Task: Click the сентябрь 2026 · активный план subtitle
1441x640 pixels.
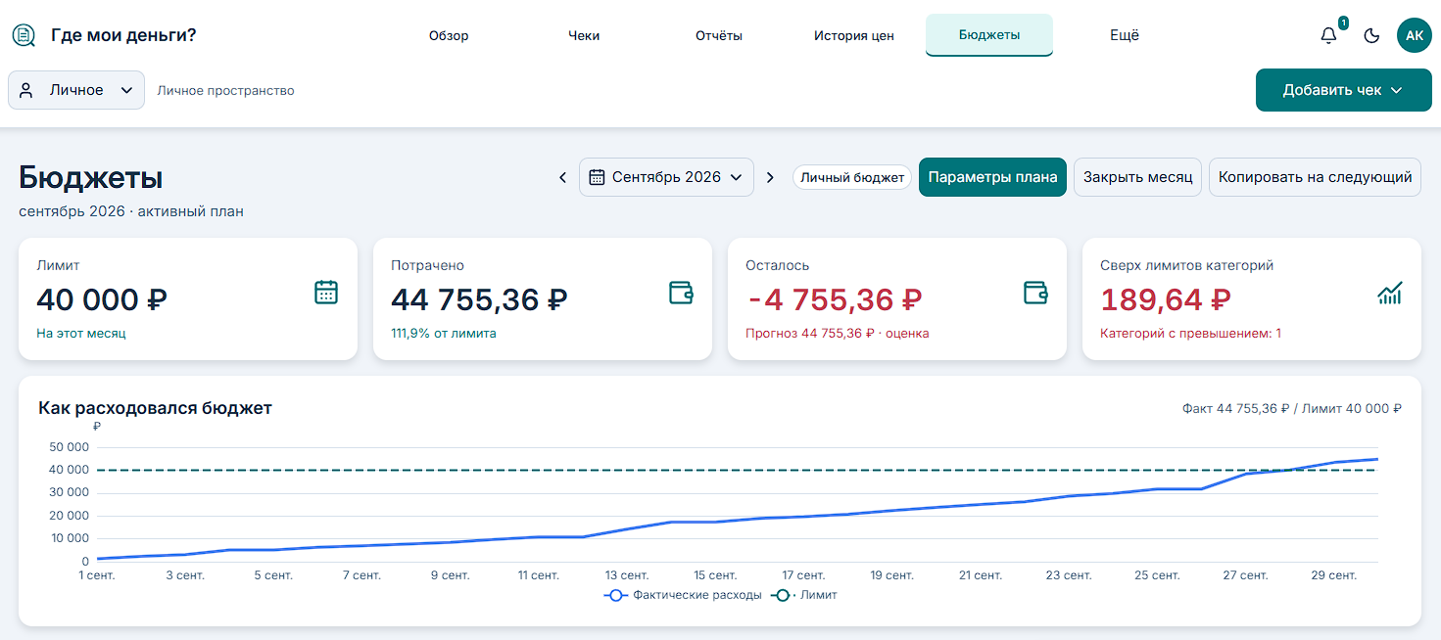Action: 131,211
